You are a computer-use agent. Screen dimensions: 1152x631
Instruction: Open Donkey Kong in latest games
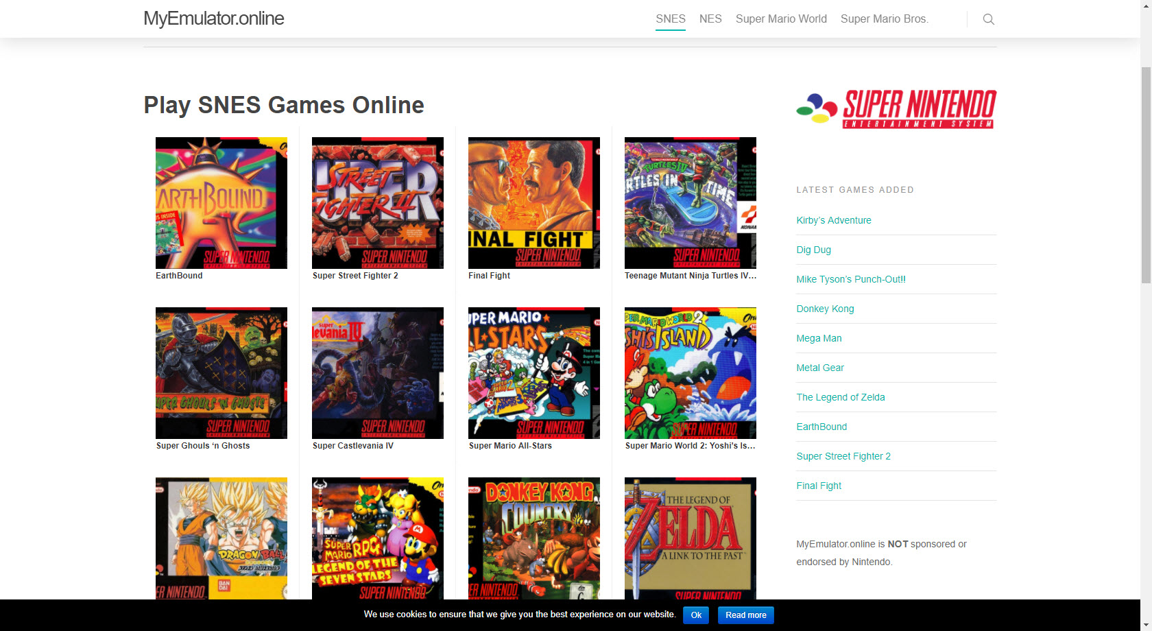pos(825,309)
